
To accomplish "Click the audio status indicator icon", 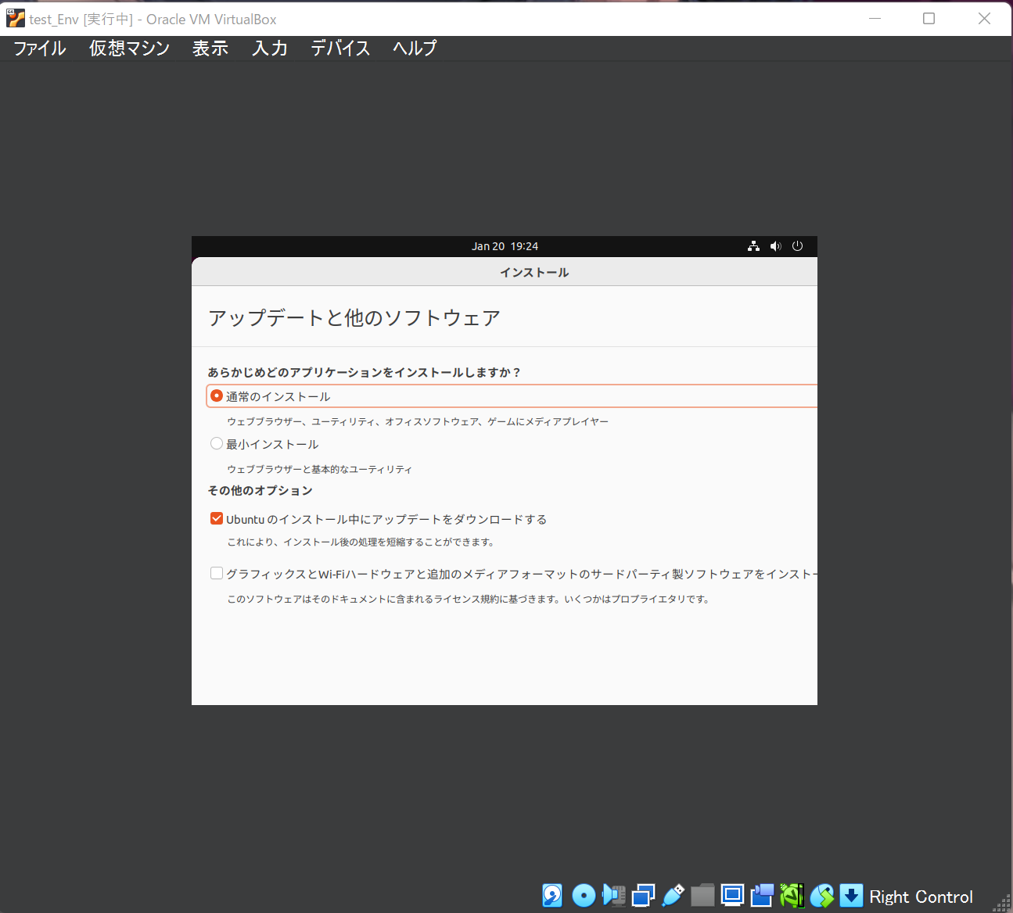I will 614,895.
